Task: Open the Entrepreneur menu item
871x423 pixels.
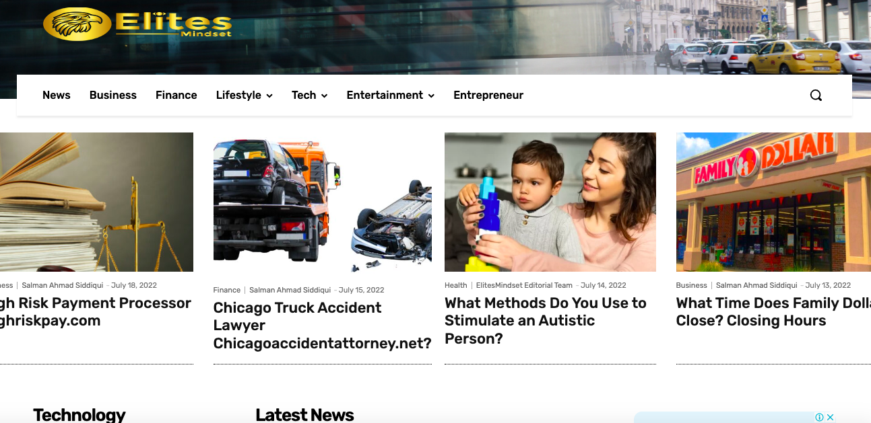Action: 488,95
